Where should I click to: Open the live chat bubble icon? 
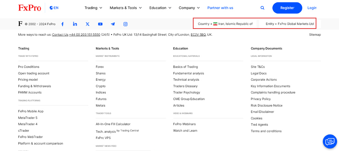point(330,141)
